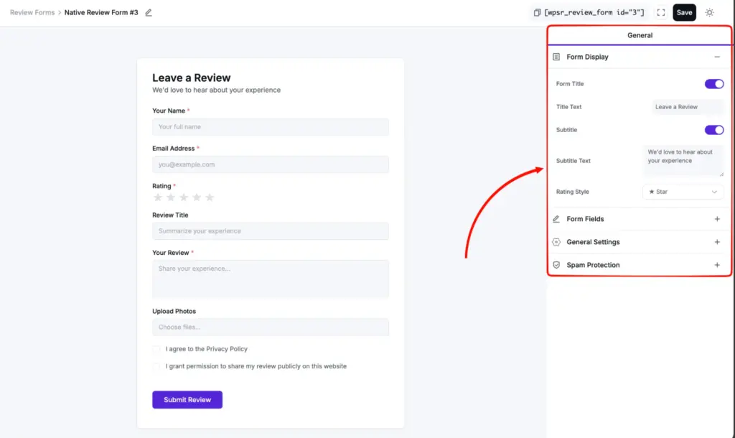Image resolution: width=735 pixels, height=438 pixels.
Task: Open fullscreen preview mode
Action: click(660, 12)
